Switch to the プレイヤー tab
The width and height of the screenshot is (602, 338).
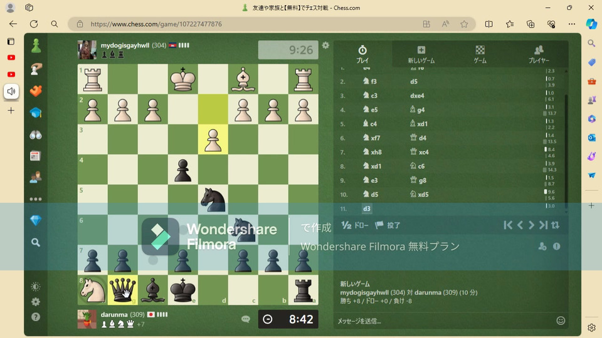pyautogui.click(x=539, y=54)
